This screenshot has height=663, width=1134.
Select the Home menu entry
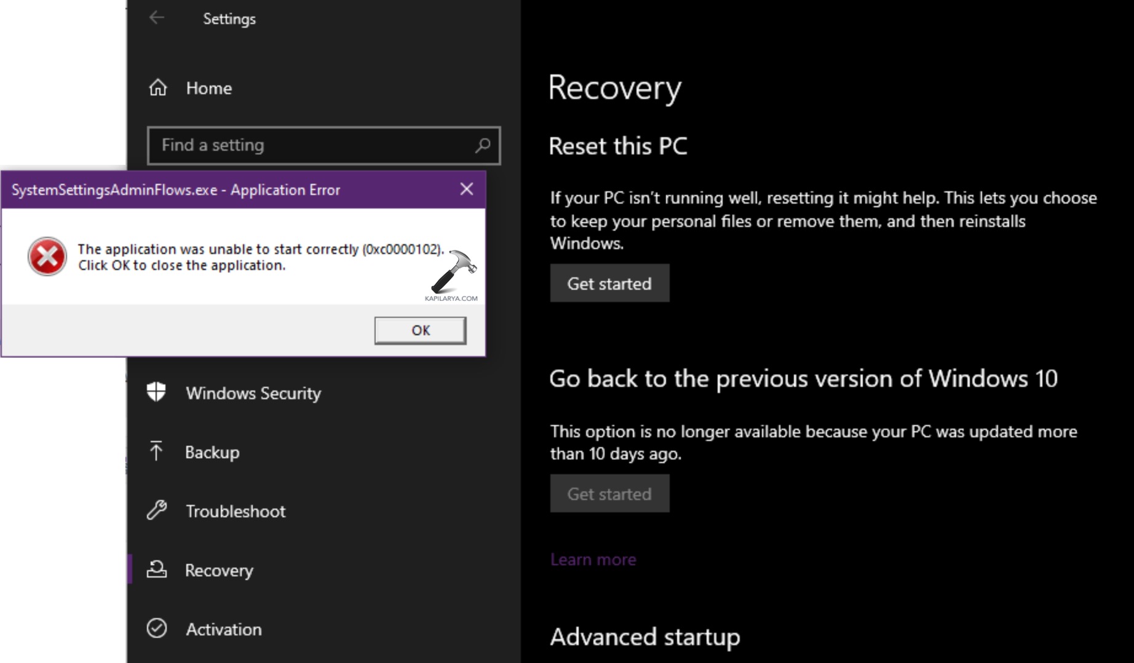pos(208,87)
